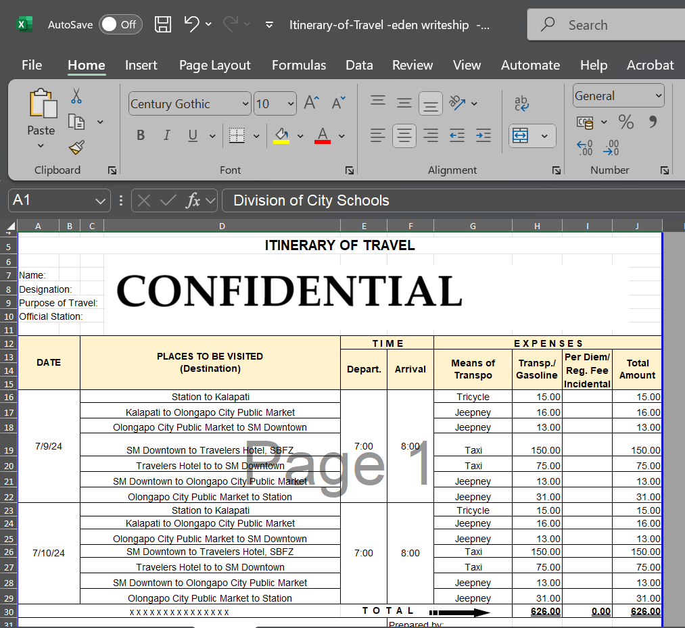Viewport: 685px width, 628px height.
Task: Toggle Bold formatting
Action: (x=141, y=136)
